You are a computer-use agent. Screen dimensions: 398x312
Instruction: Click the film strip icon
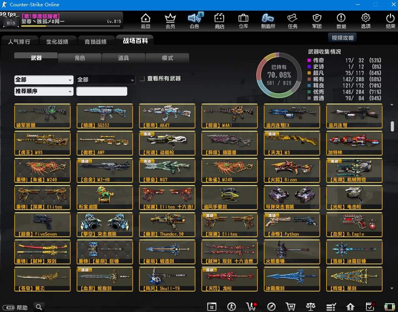pyautogui.click(x=390, y=306)
